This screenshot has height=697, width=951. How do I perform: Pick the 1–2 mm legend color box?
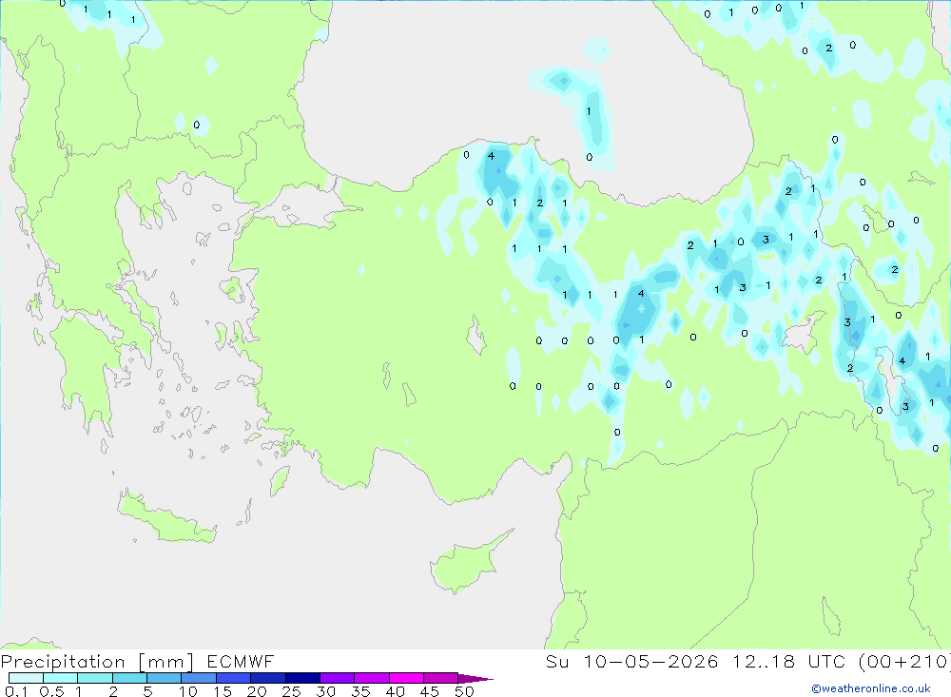point(95,678)
